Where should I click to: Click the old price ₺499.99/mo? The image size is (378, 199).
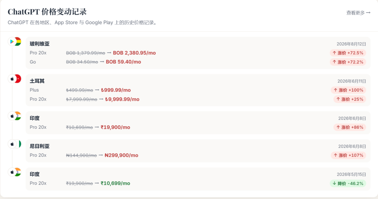[79, 90]
